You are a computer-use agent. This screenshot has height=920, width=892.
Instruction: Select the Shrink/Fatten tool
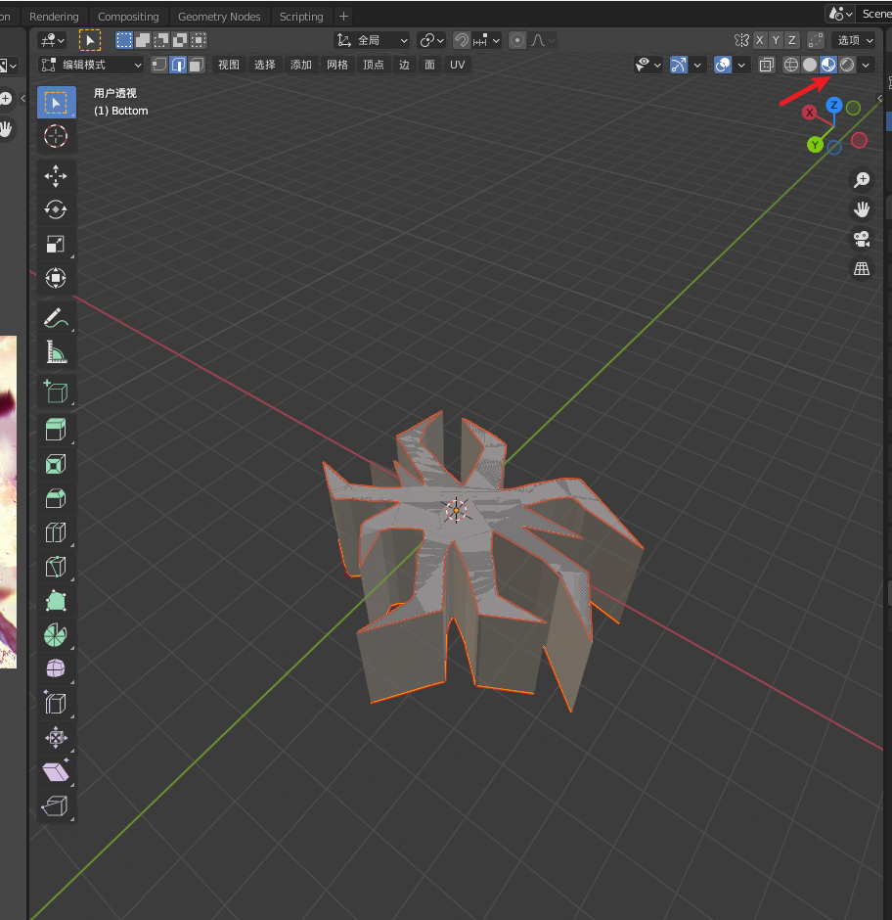click(x=57, y=738)
